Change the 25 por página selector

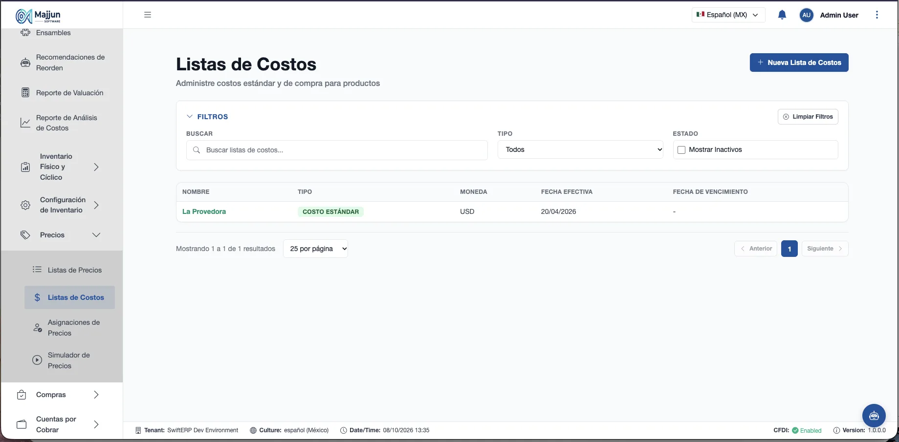tap(315, 249)
